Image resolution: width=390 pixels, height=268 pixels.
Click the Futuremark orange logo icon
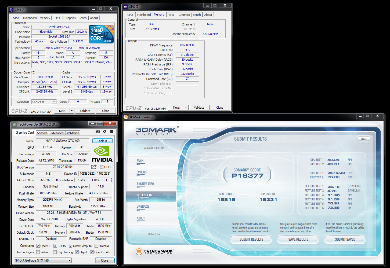pos(139,252)
